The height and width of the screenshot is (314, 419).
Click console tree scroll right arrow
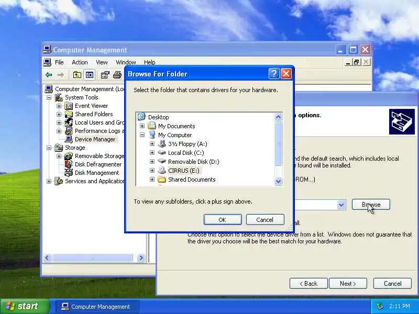click(x=141, y=257)
